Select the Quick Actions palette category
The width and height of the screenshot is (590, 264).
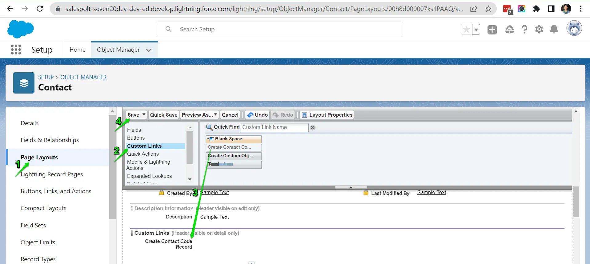click(143, 154)
